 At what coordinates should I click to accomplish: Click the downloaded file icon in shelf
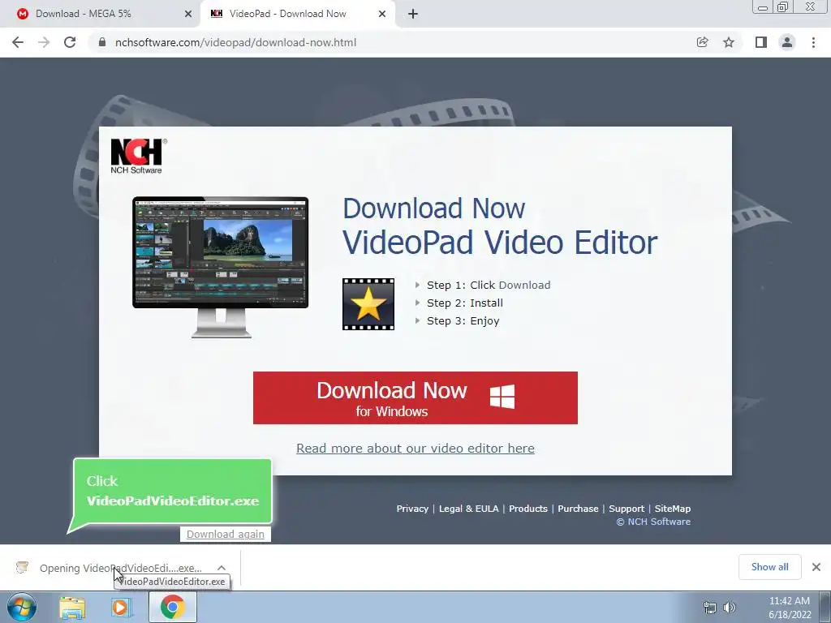(x=22, y=567)
